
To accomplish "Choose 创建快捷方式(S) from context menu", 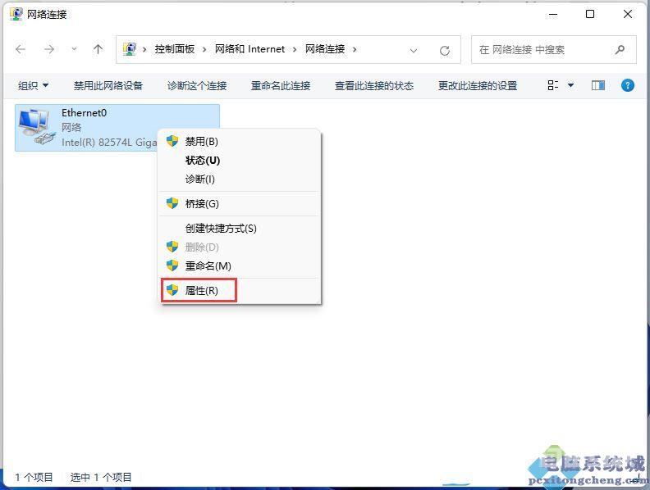I will tap(240, 229).
